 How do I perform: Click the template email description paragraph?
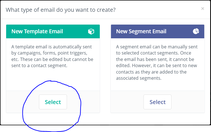52,56
